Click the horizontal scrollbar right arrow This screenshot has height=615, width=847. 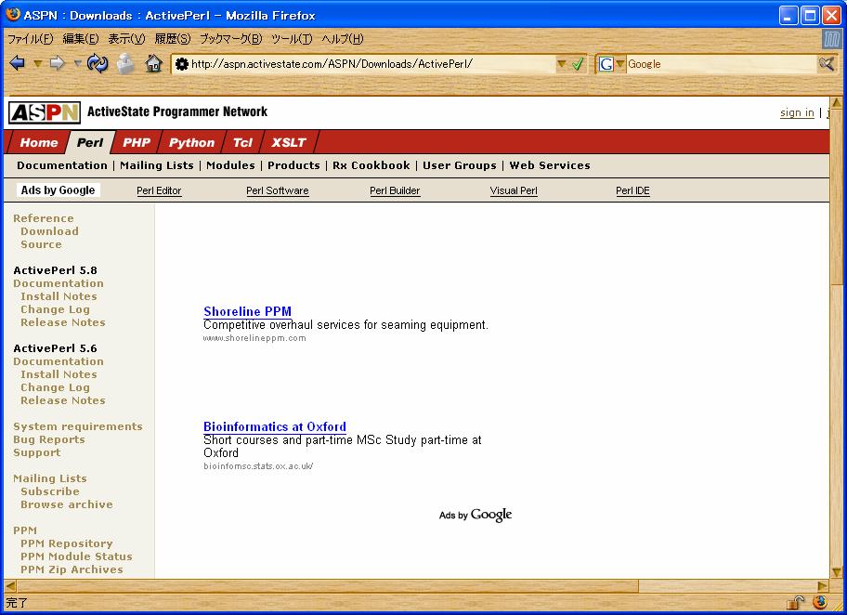tap(822, 586)
